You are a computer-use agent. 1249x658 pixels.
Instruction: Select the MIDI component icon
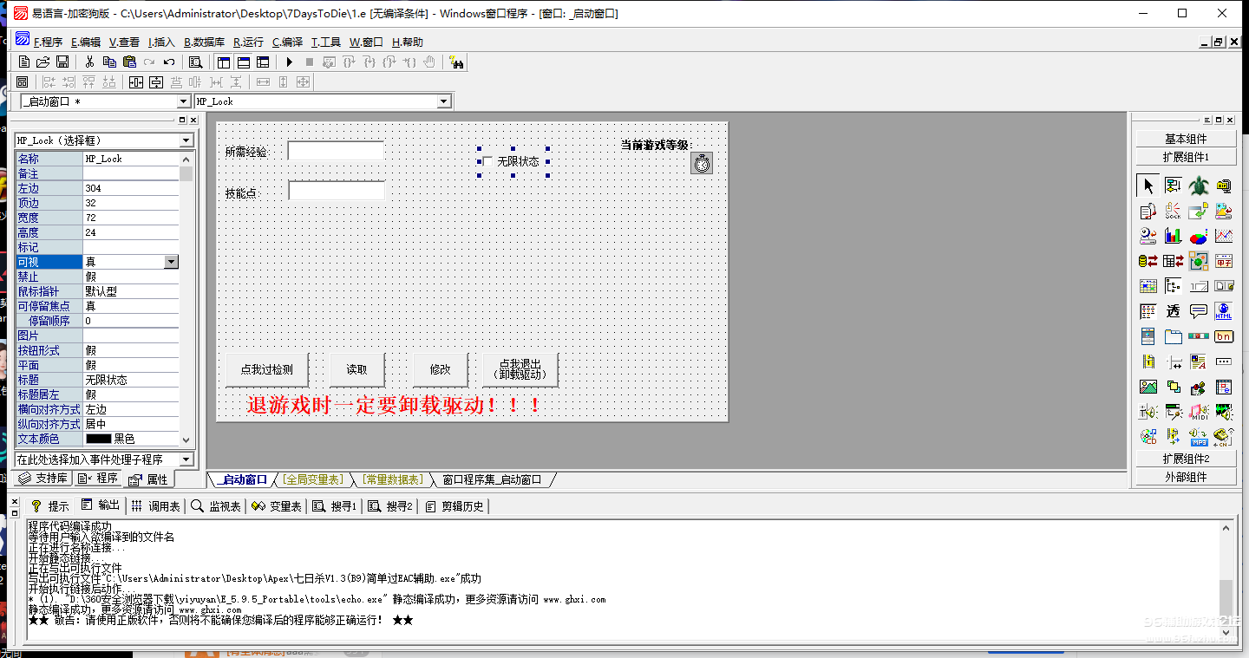[x=1198, y=411]
